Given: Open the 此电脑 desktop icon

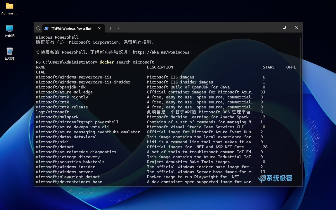Looking at the screenshot, I should (x=10, y=31).
